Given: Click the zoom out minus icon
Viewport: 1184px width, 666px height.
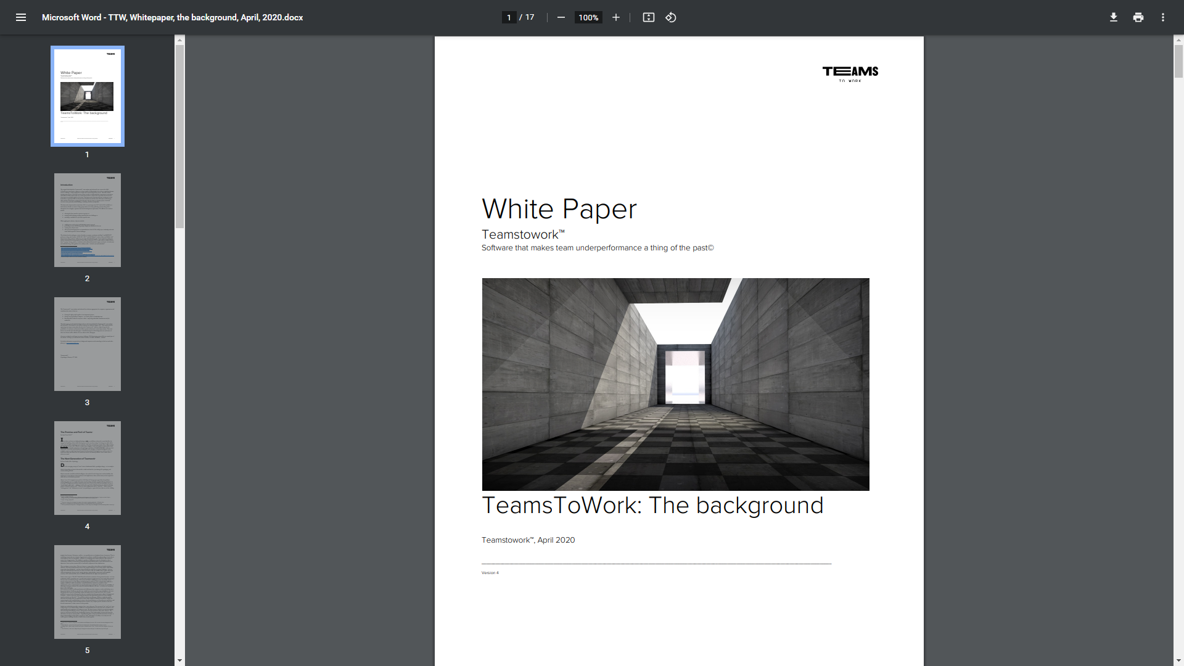Looking at the screenshot, I should 561,17.
